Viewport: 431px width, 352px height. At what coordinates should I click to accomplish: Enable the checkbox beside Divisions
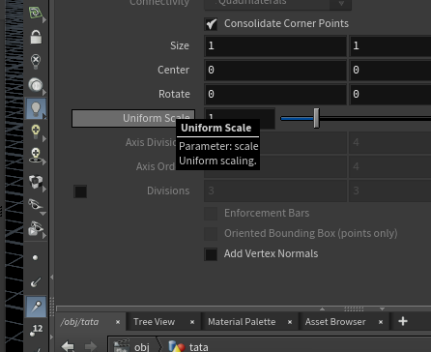pos(80,191)
